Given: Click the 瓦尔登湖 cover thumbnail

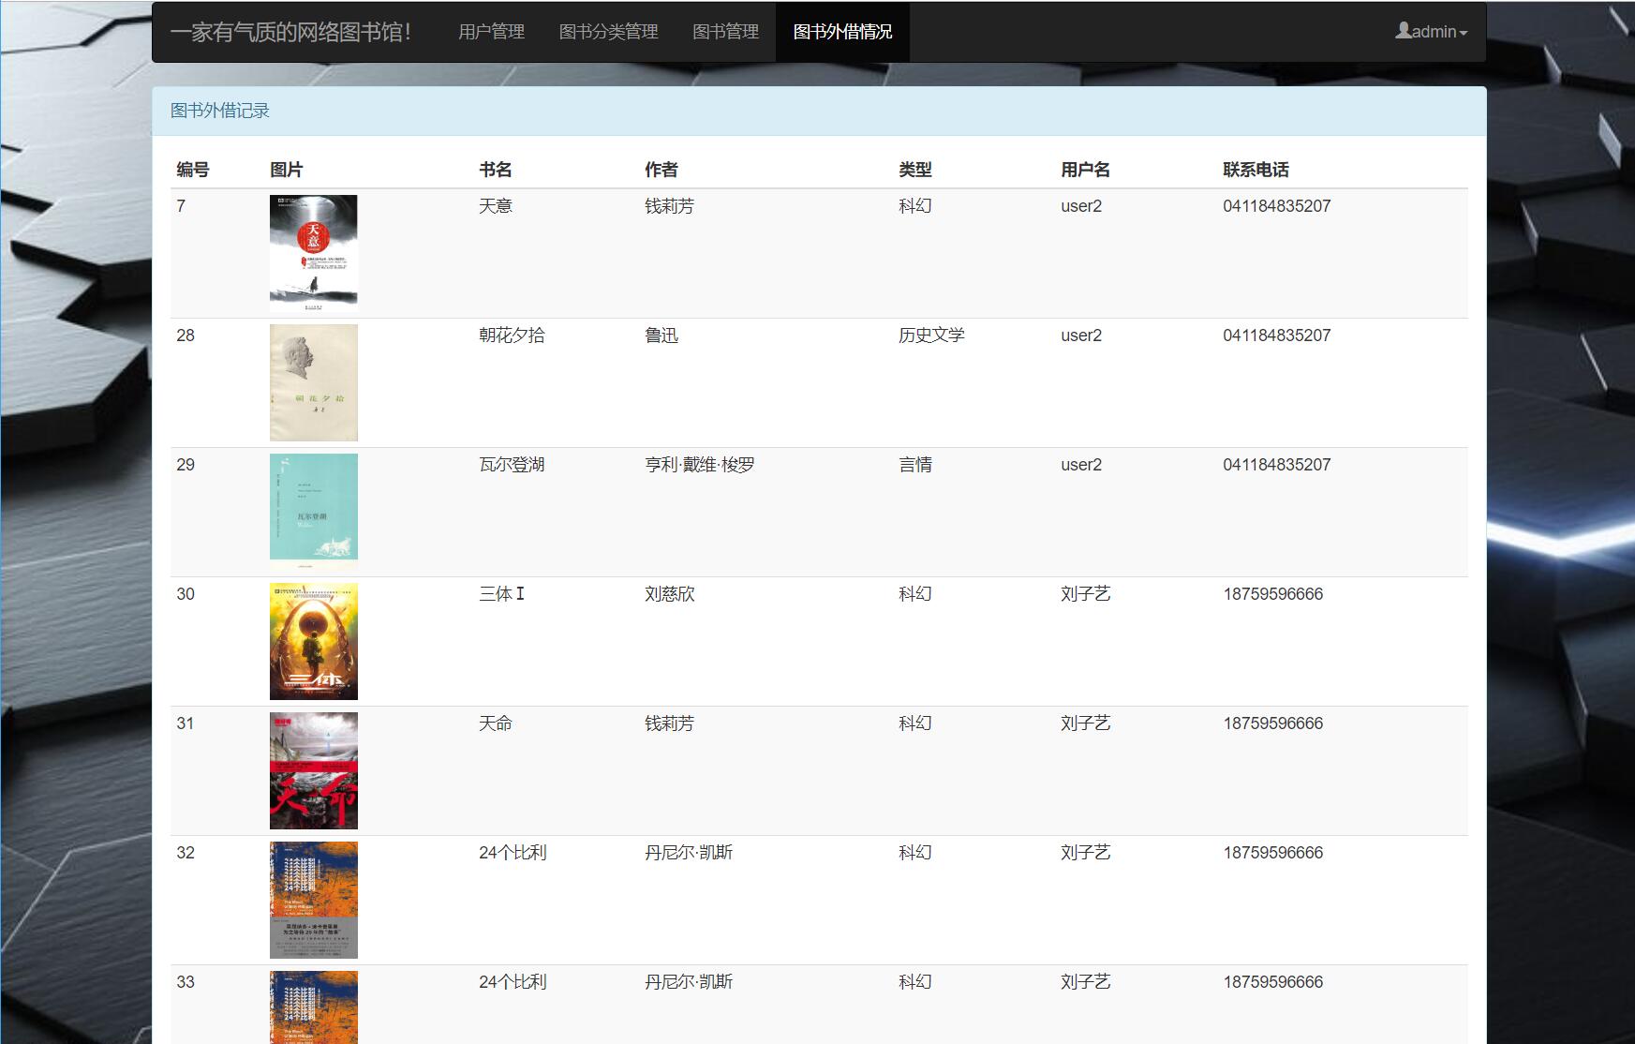Looking at the screenshot, I should click(x=313, y=512).
